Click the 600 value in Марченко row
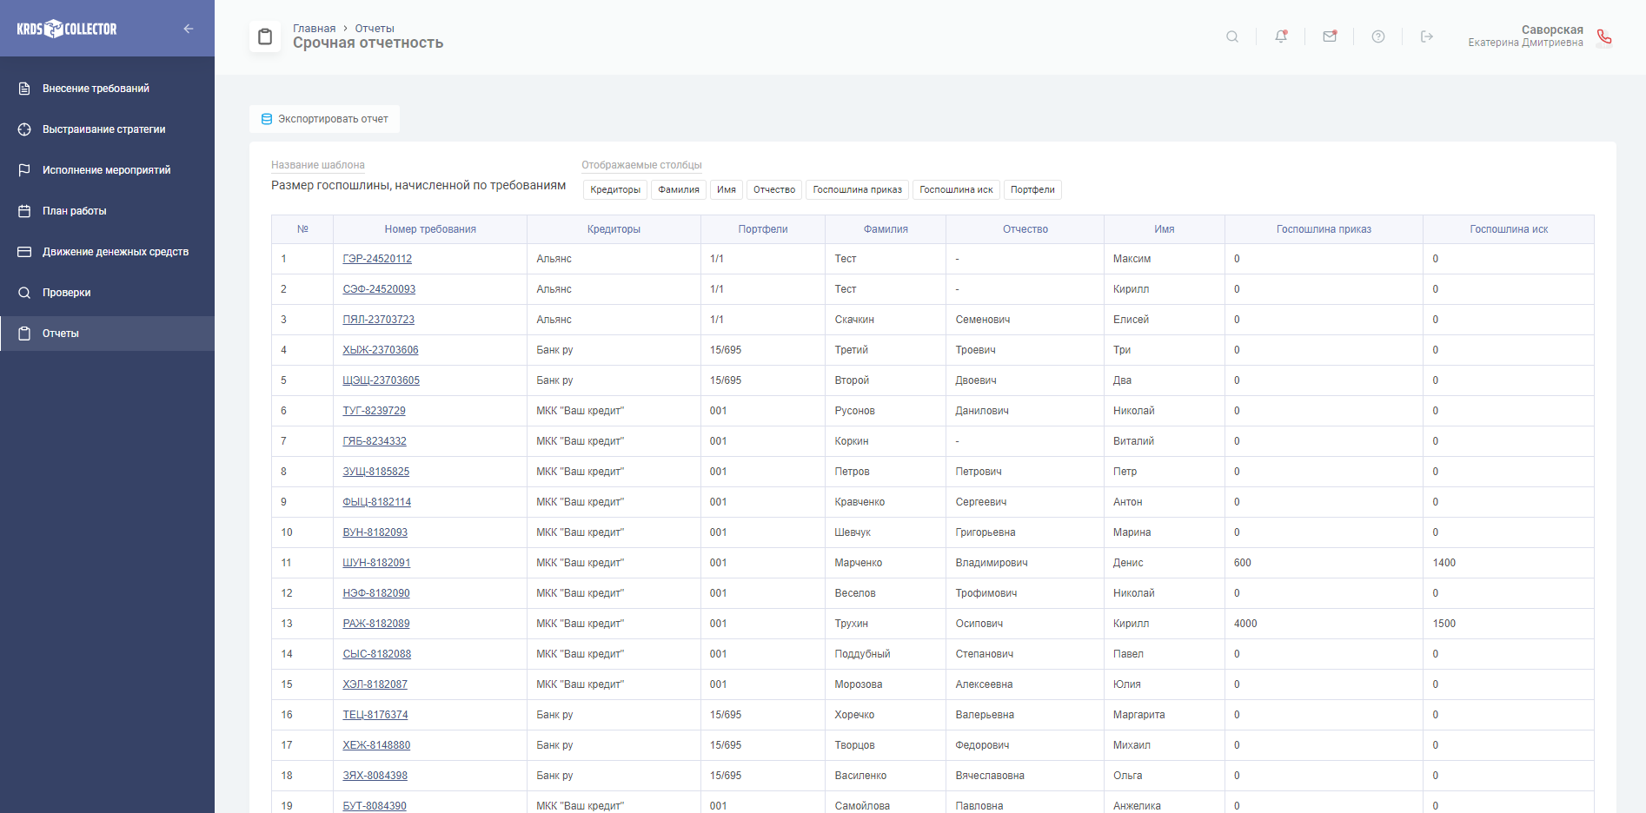The width and height of the screenshot is (1646, 813). click(1243, 563)
